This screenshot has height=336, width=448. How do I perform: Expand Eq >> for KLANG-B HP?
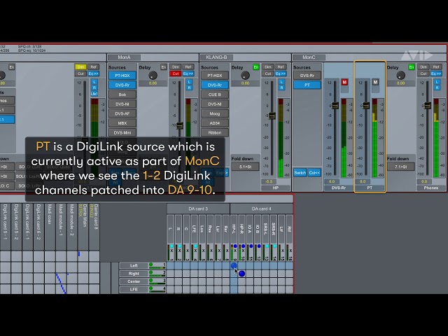(281, 73)
